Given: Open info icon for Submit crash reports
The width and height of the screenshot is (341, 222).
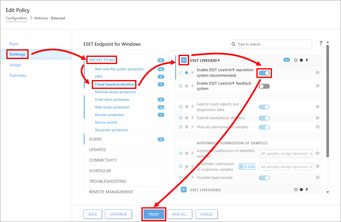Looking at the screenshot, I should coord(317,107).
